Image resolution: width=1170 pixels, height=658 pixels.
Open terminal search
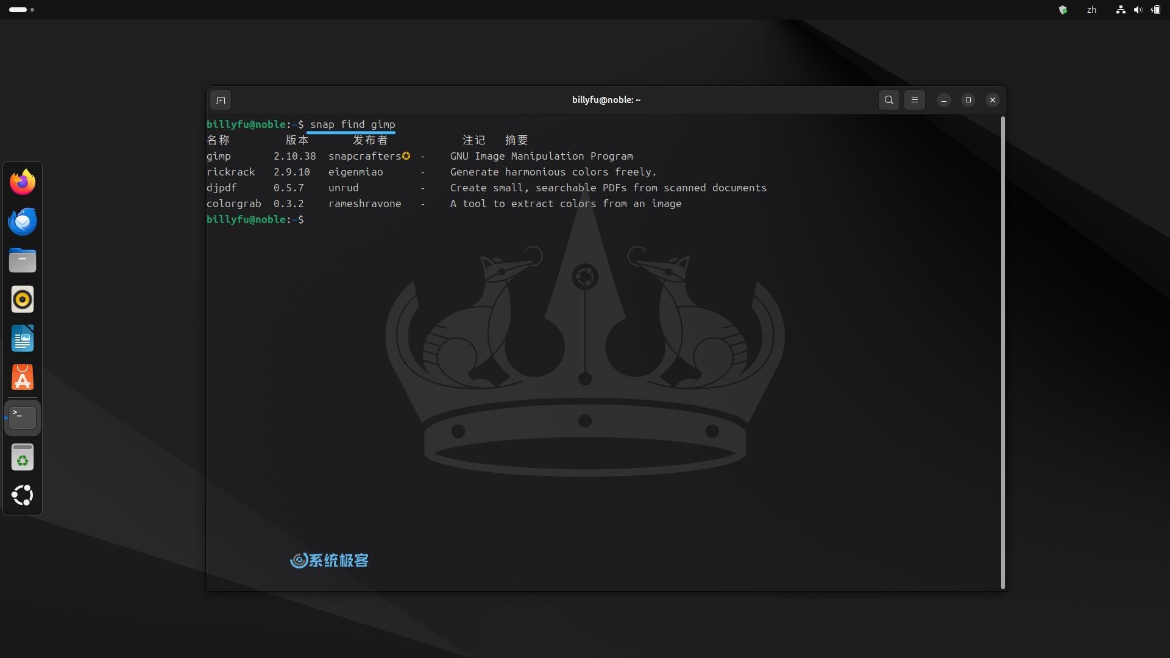888,100
